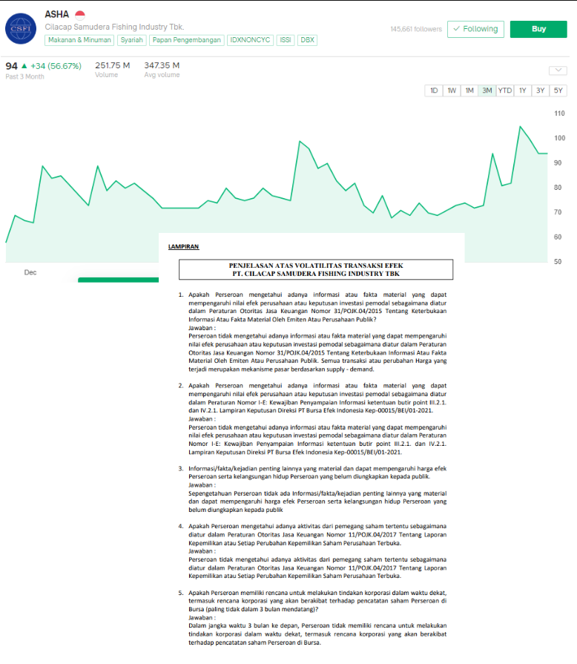Select the 3Y chart range
The height and width of the screenshot is (664, 577).
(x=541, y=91)
